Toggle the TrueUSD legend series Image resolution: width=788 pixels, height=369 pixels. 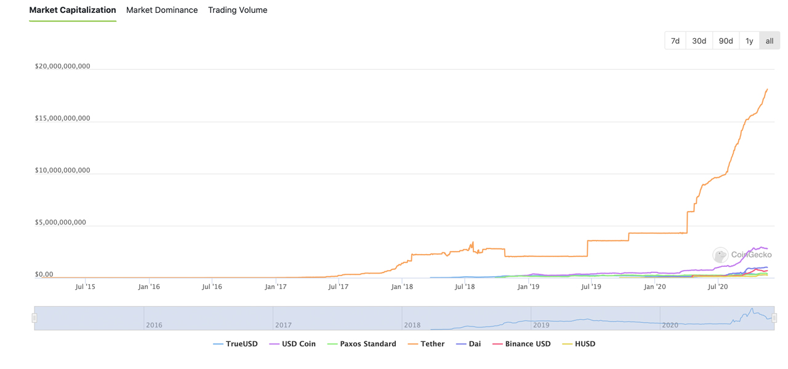(x=235, y=344)
